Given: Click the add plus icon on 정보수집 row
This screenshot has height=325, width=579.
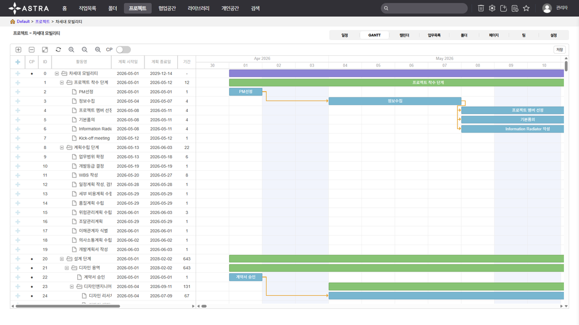Looking at the screenshot, I should [x=18, y=101].
